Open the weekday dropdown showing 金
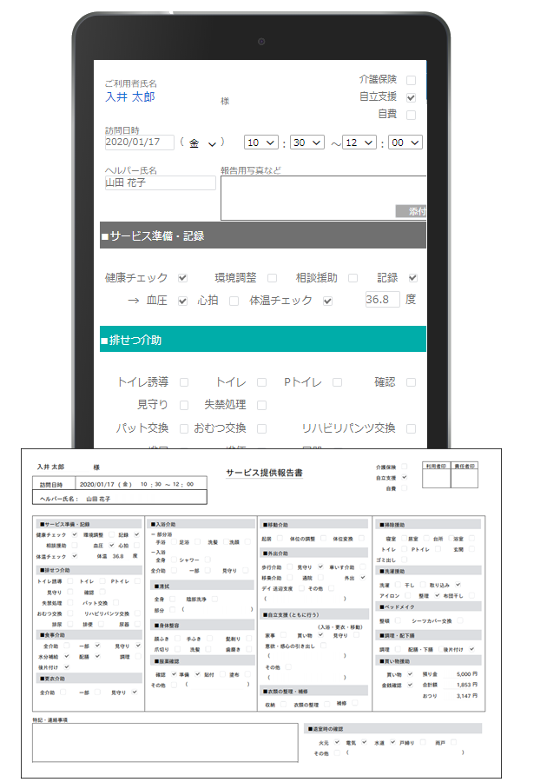Viewport: 547px width, 782px height. tap(202, 143)
